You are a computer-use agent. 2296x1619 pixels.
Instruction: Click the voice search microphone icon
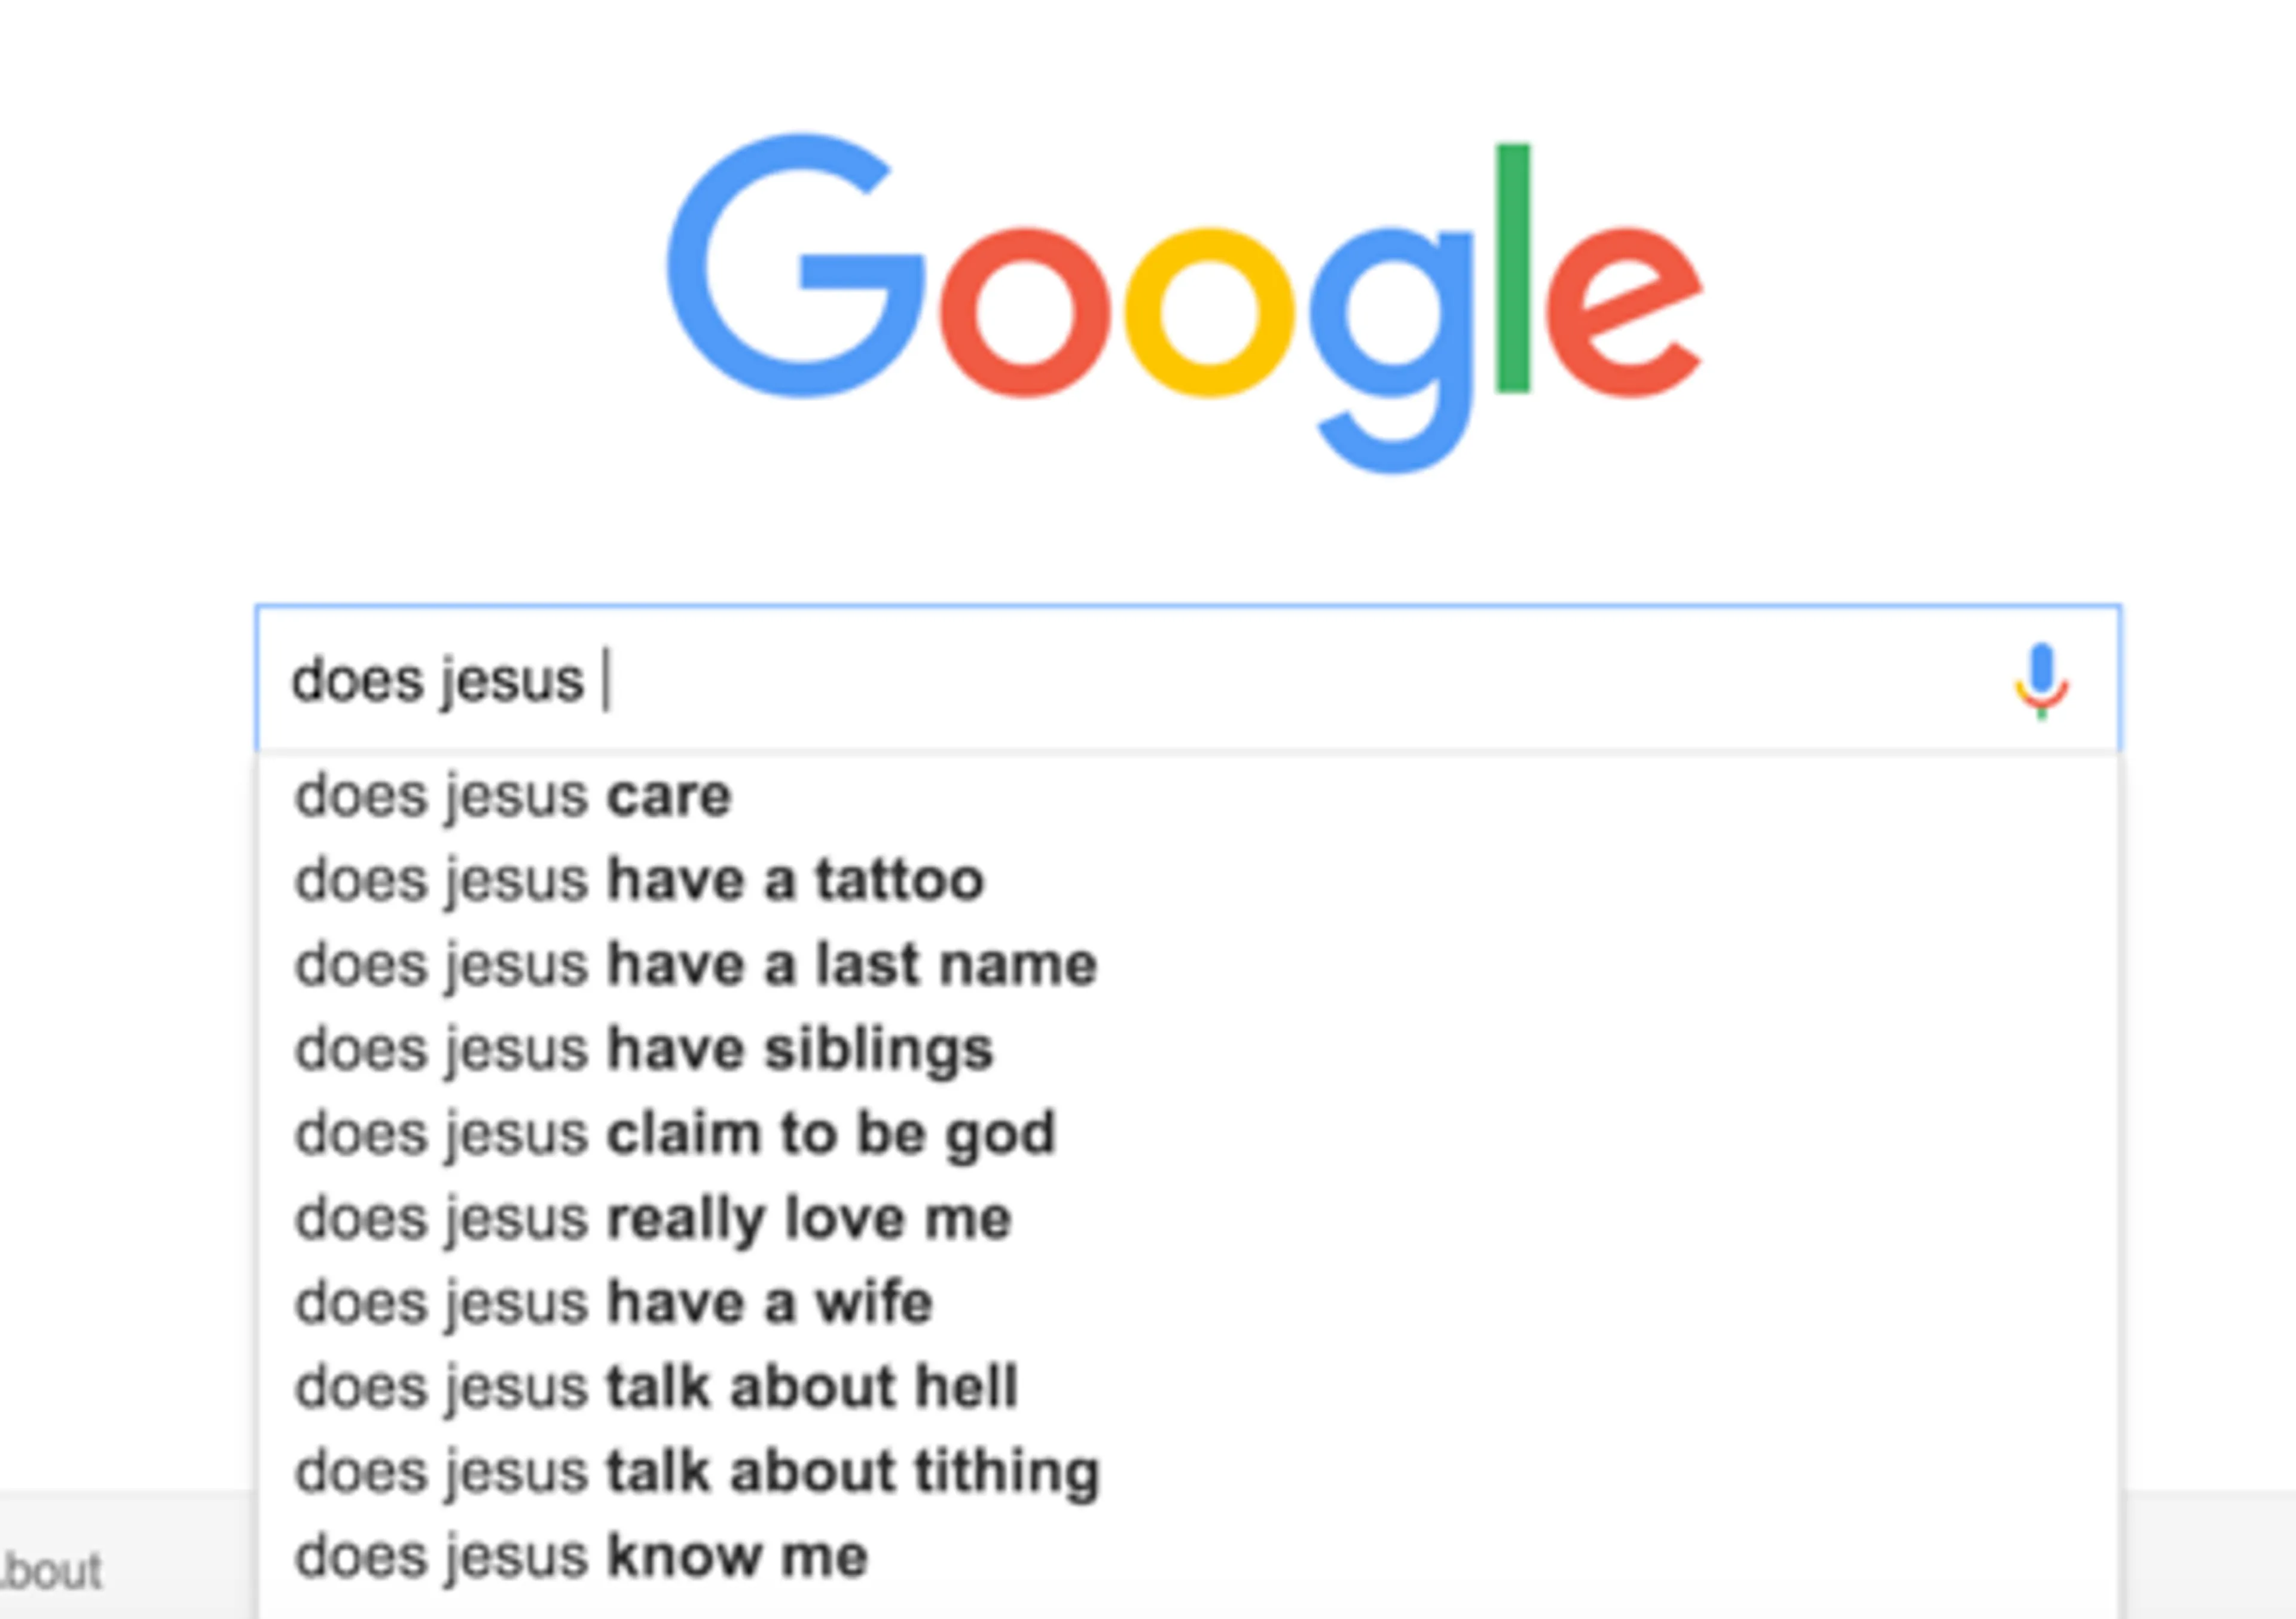click(2041, 680)
